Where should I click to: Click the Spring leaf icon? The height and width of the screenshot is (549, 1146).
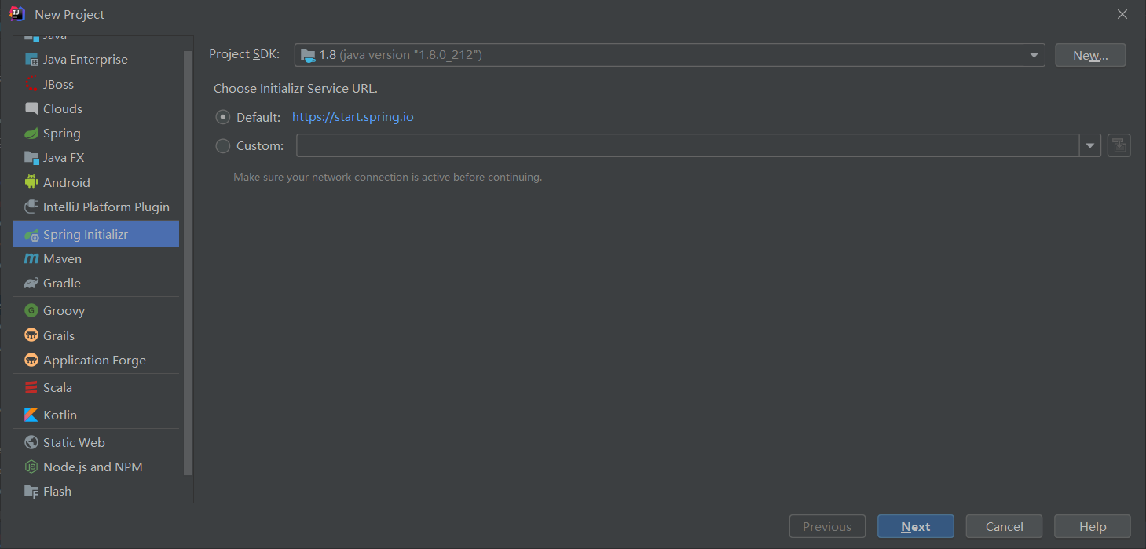click(31, 134)
